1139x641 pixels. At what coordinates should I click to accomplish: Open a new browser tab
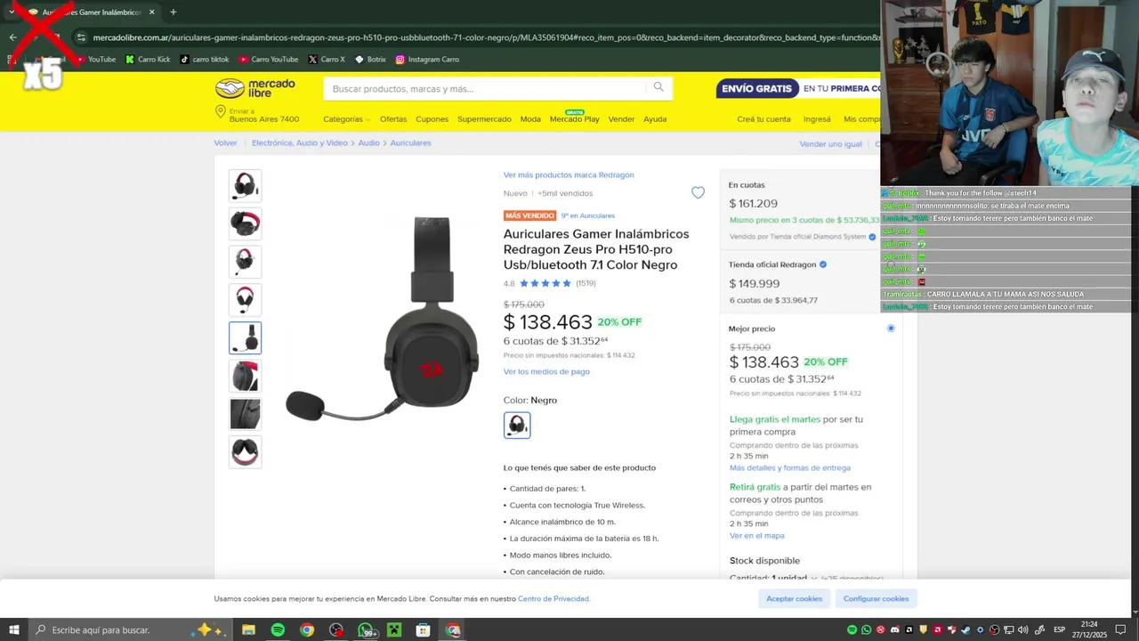pyautogui.click(x=173, y=12)
